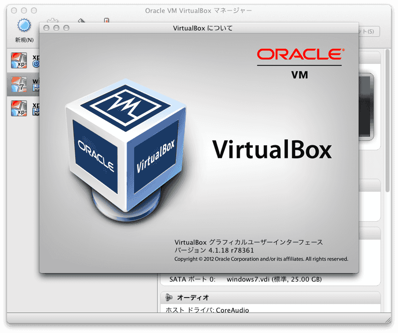This screenshot has height=333, width=398.
Task: Click the ホスト ドライバ: CoreAudio line
Action: click(x=207, y=310)
